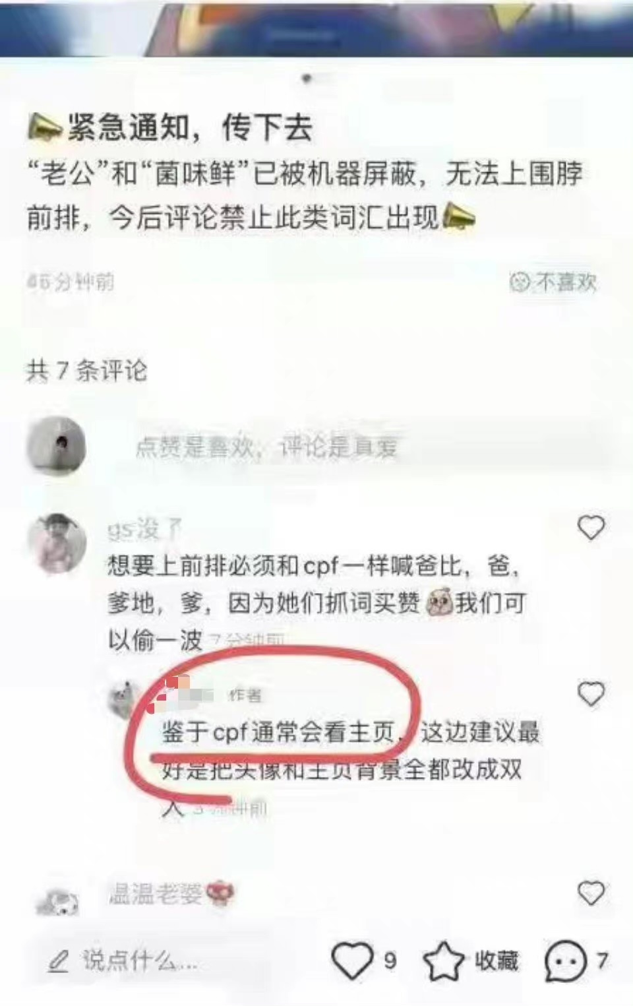
Task: Tap the image carousel page indicator dot
Action: tap(307, 79)
